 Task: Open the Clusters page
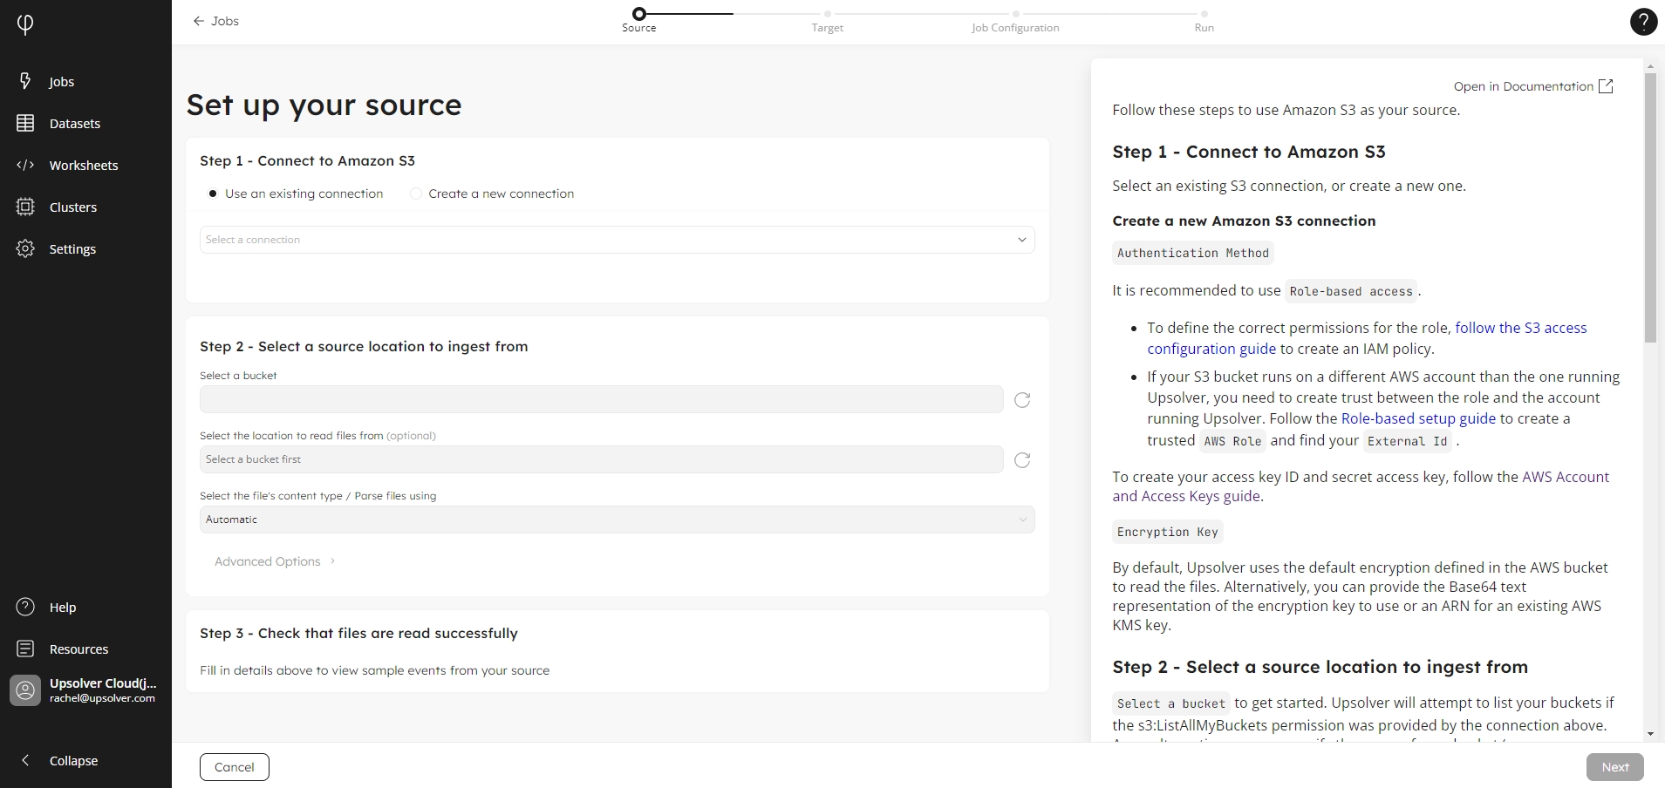72,207
